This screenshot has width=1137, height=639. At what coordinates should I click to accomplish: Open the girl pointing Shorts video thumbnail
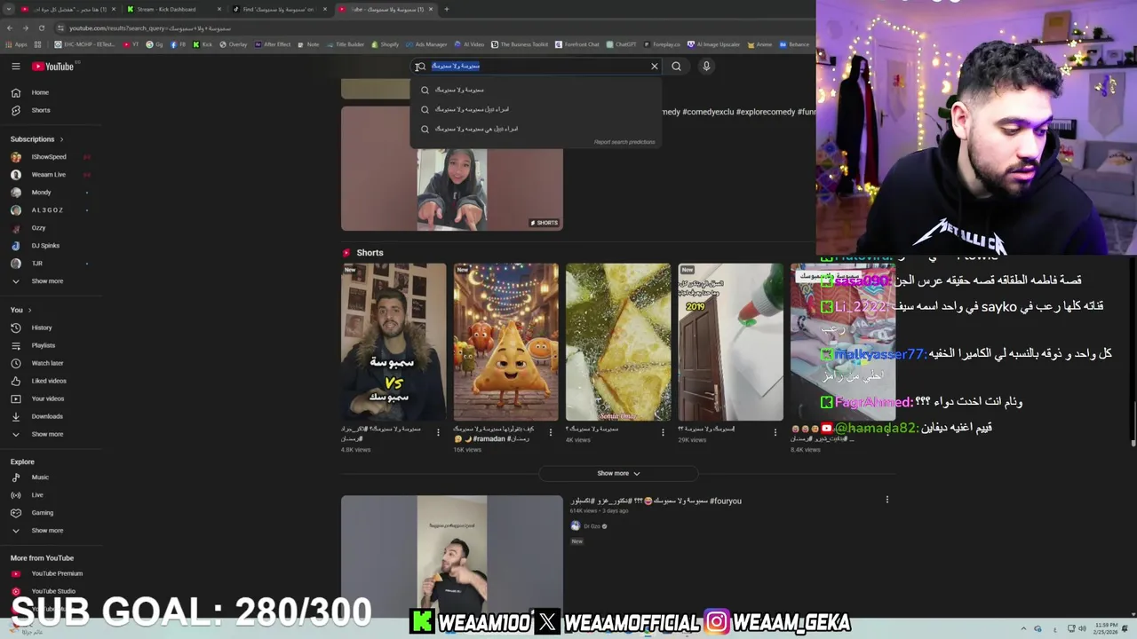tap(452, 169)
